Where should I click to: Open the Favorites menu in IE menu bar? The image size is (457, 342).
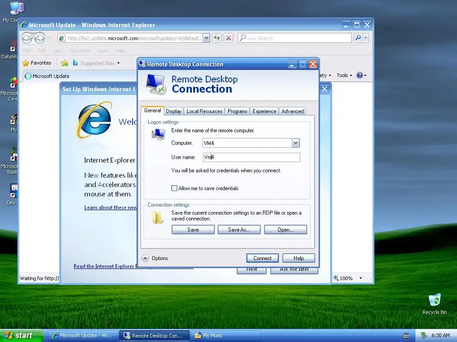coord(79,51)
